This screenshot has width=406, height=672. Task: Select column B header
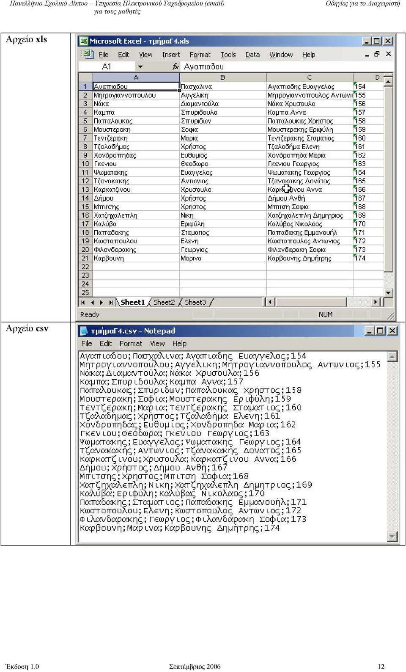pyautogui.click(x=223, y=77)
